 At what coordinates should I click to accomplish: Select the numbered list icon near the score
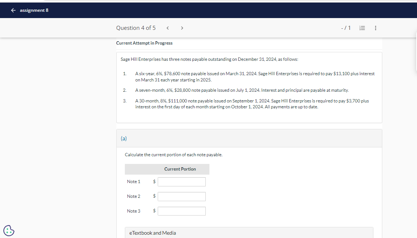(x=362, y=28)
